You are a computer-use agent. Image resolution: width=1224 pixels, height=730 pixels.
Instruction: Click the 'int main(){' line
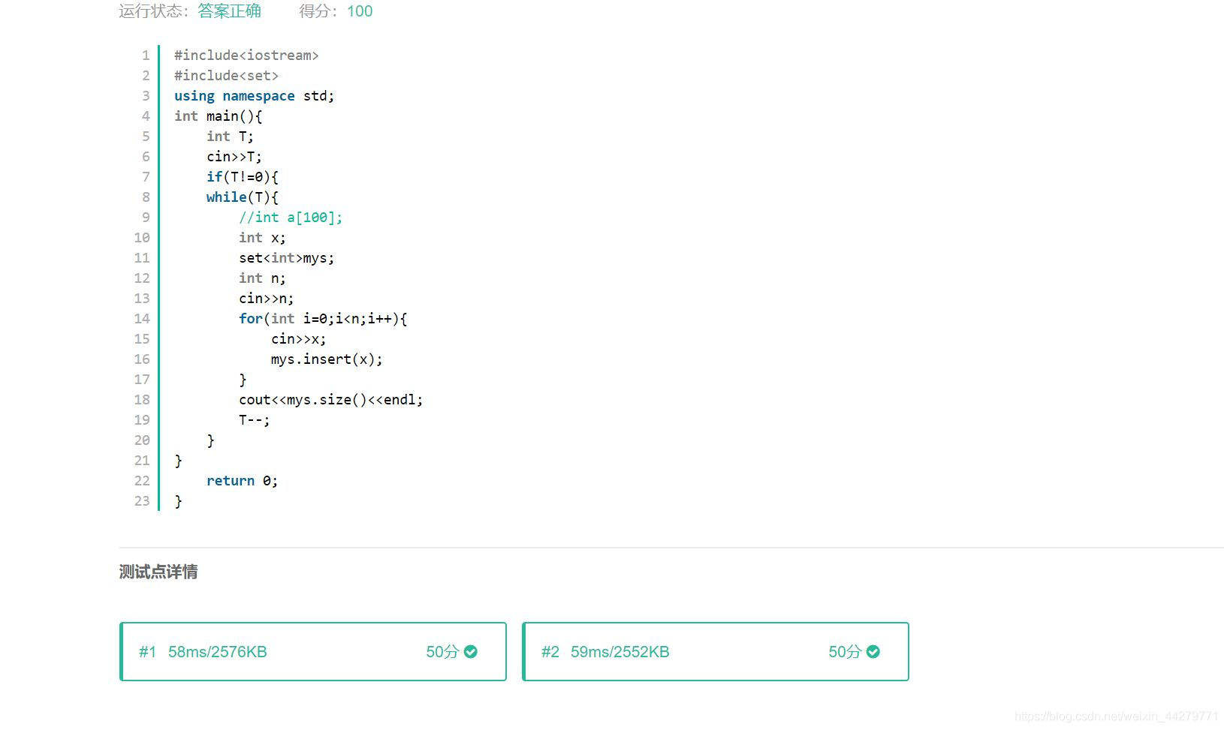coord(218,116)
